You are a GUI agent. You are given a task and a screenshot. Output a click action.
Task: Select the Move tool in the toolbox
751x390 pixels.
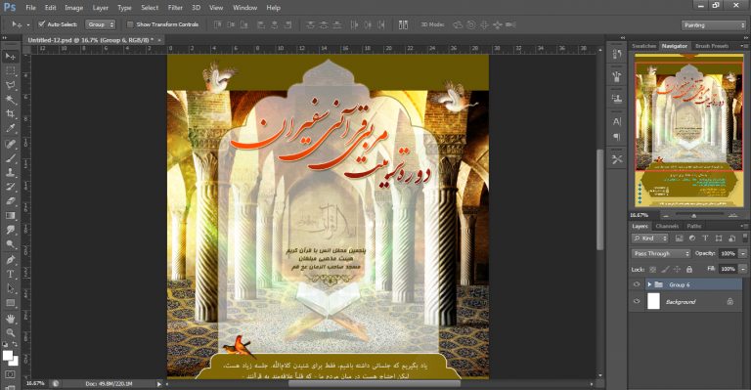click(x=10, y=57)
